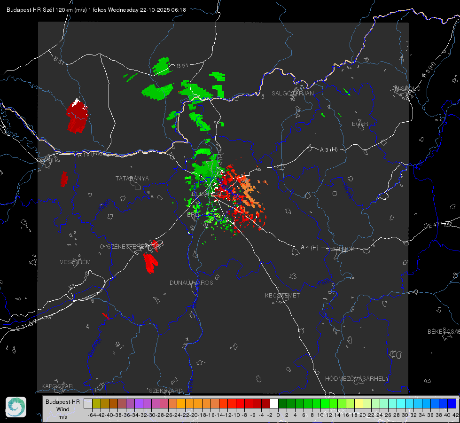
Task: Click the DUNAÚJVÁROS city label
Action: pos(191,282)
